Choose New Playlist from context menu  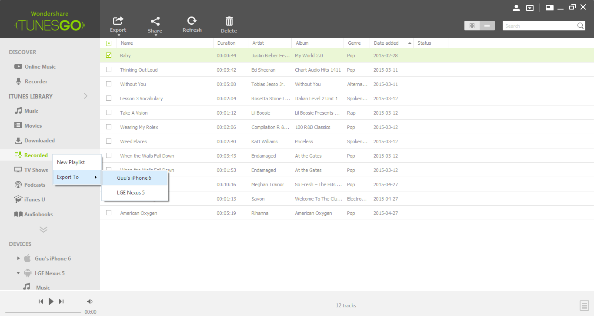pyautogui.click(x=77, y=162)
